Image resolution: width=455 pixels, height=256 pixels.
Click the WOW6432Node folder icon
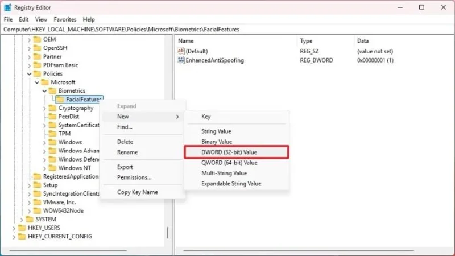37,210
